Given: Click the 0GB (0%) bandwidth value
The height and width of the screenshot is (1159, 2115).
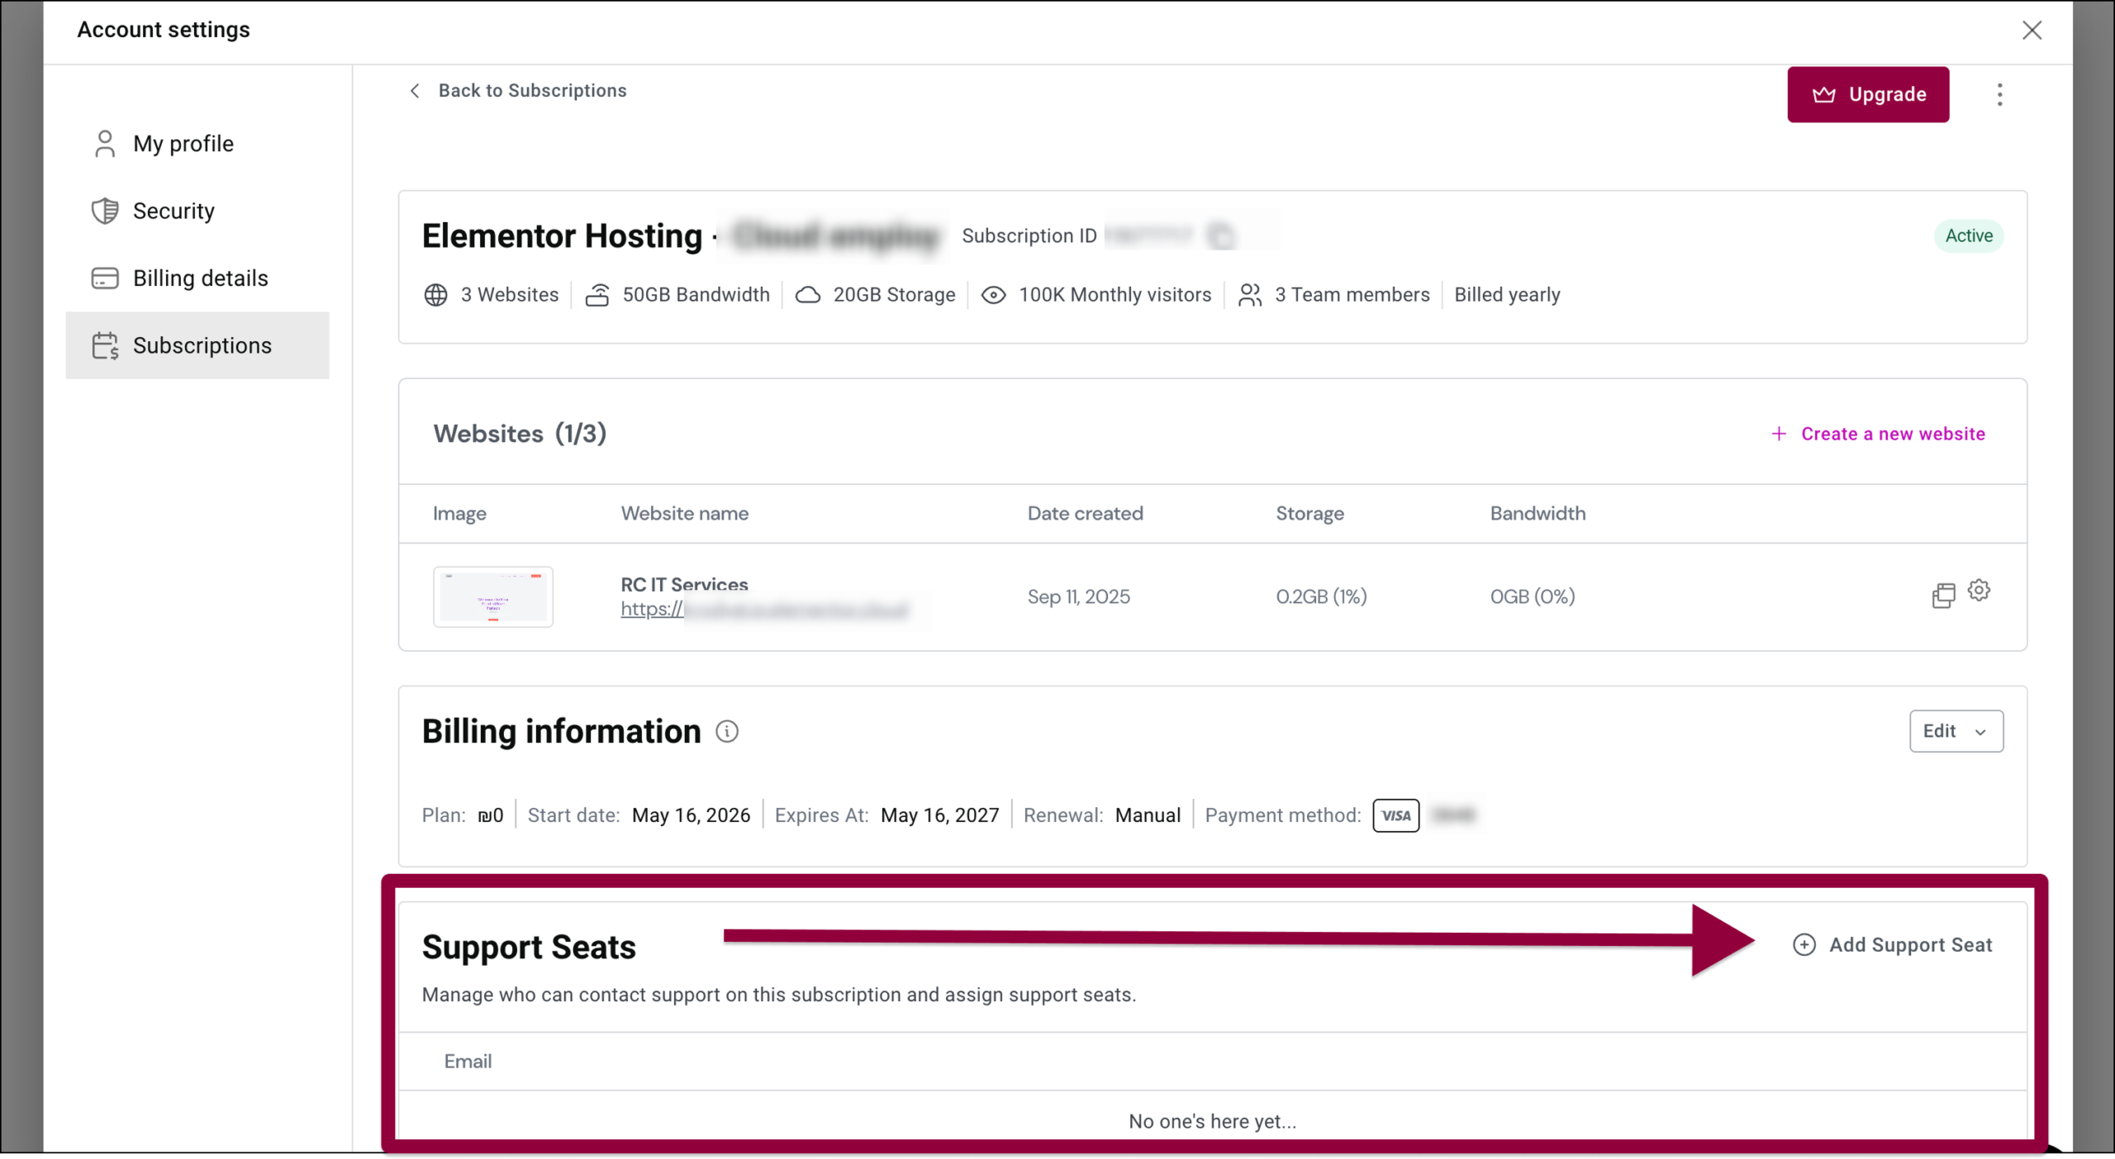Looking at the screenshot, I should coord(1533,596).
